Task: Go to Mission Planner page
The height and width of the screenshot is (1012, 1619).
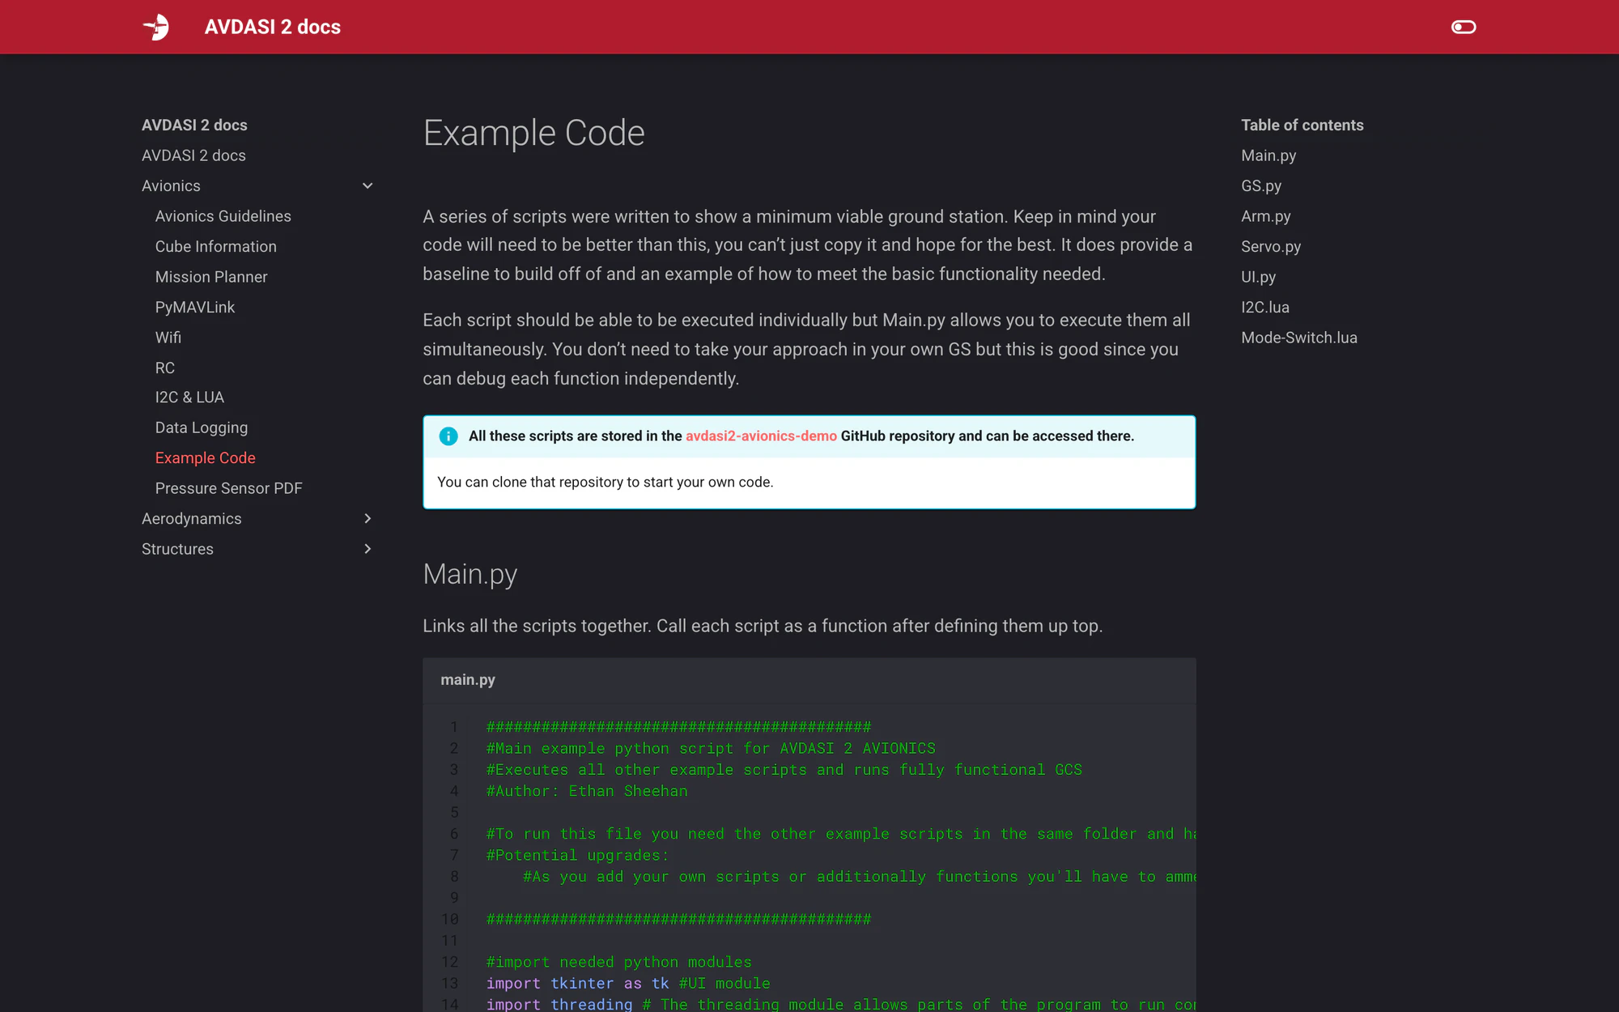Action: pyautogui.click(x=210, y=277)
